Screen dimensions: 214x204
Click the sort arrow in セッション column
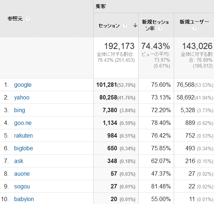click(x=135, y=25)
